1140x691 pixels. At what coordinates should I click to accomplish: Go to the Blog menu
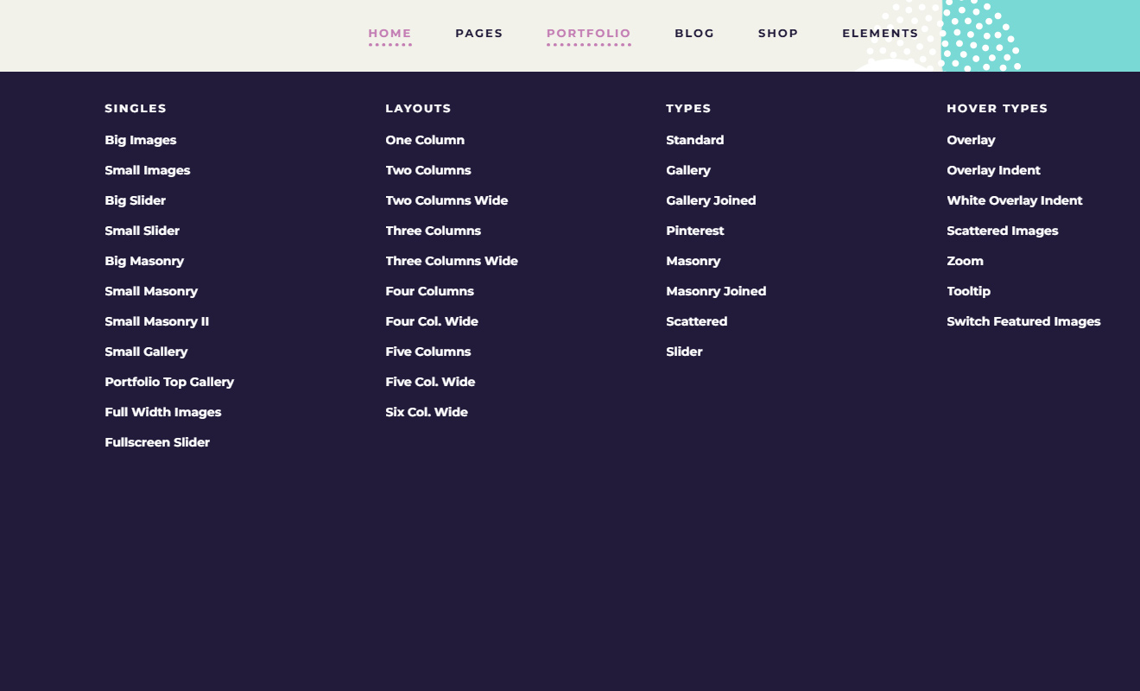pyautogui.click(x=694, y=34)
